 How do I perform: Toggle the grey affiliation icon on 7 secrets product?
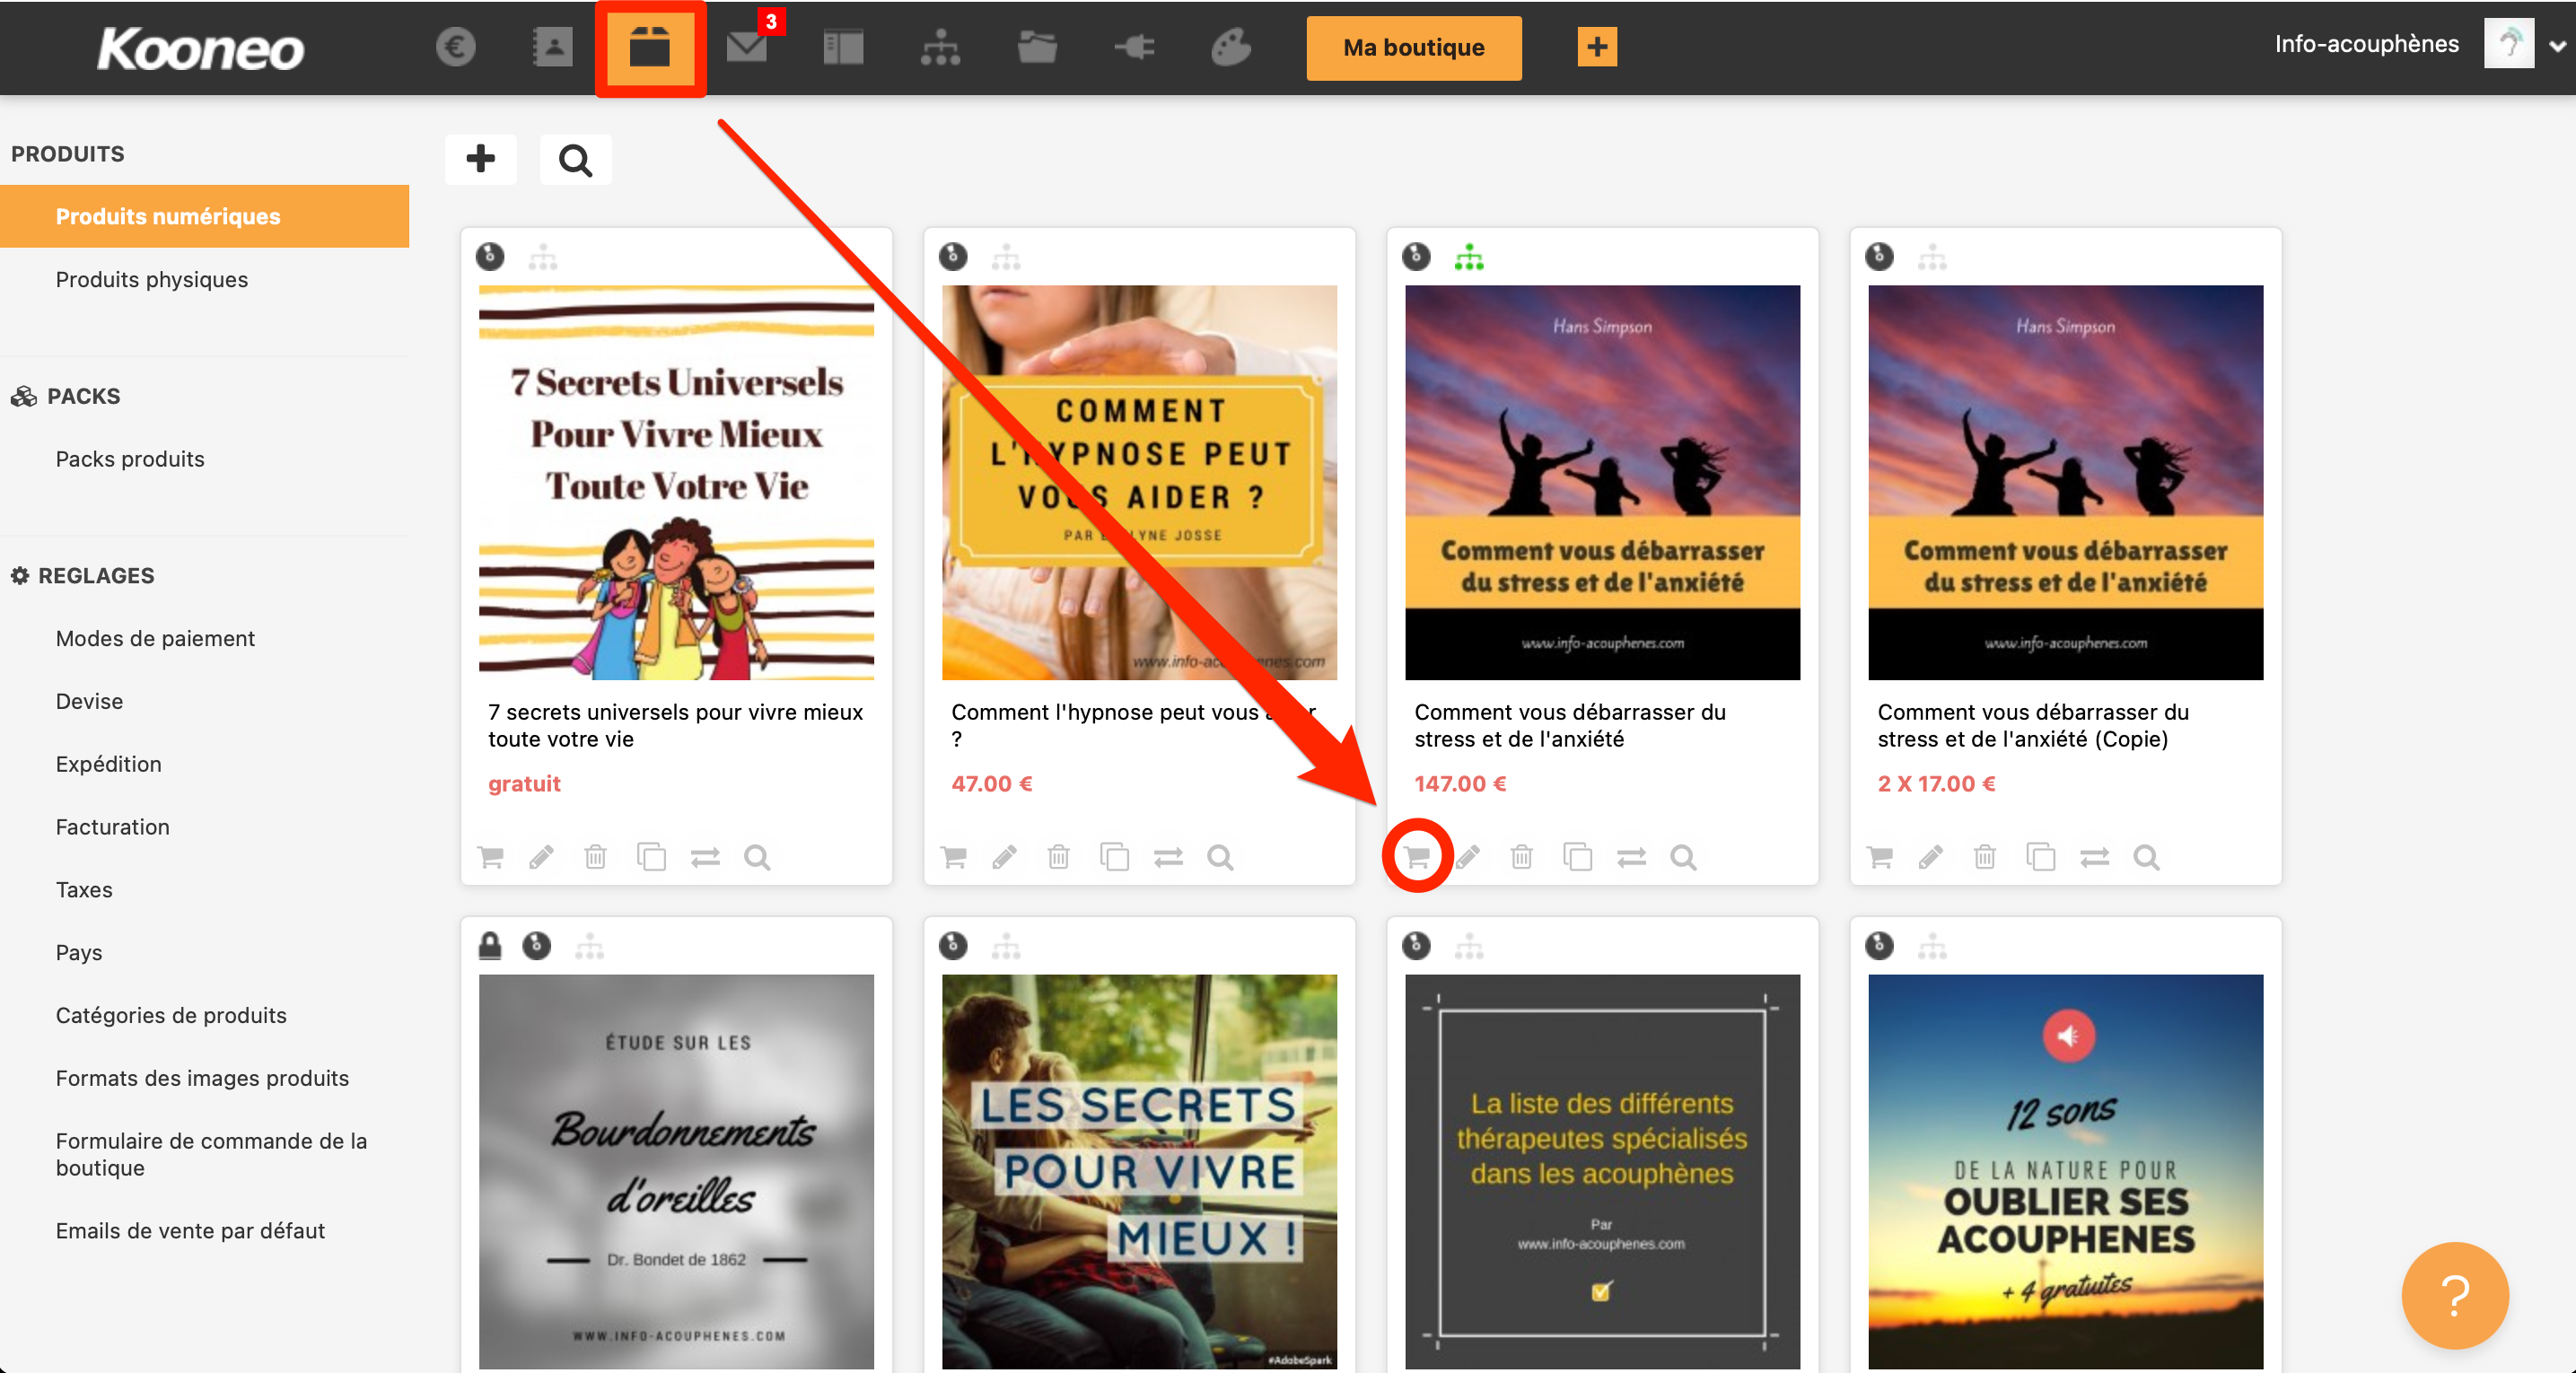pyautogui.click(x=542, y=257)
